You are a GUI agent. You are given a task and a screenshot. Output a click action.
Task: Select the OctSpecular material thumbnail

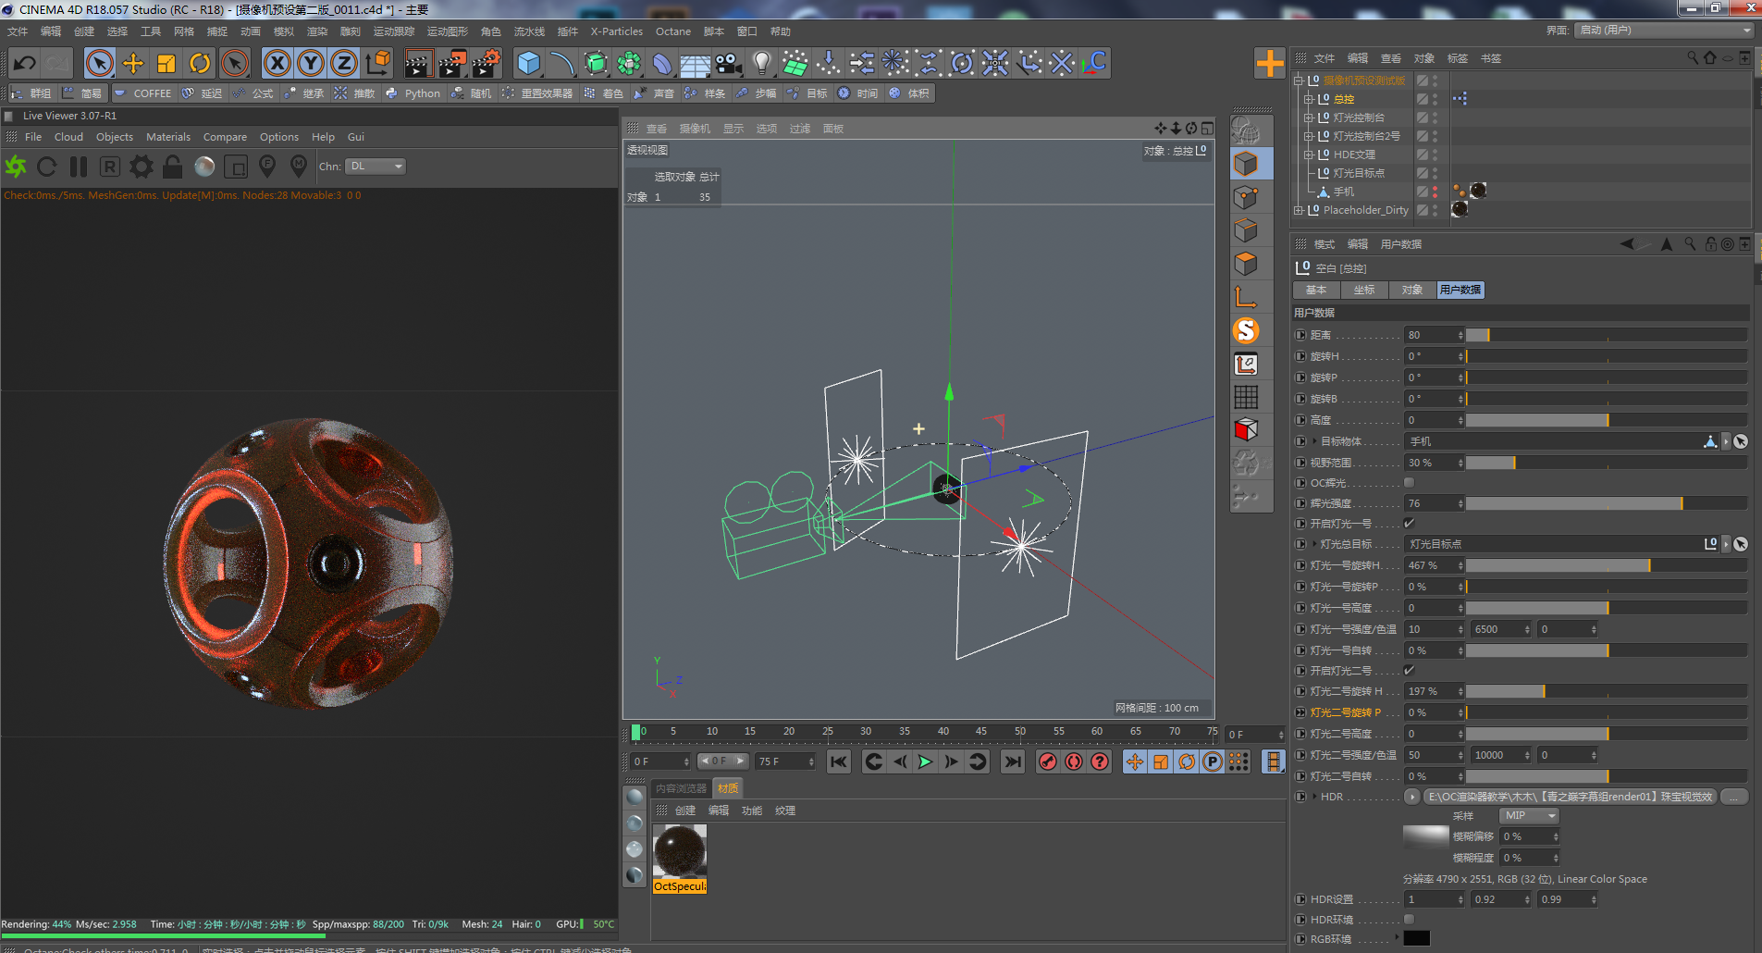680,851
